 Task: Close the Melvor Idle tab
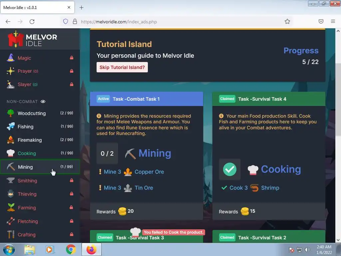click(x=69, y=7)
